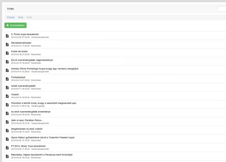The width and height of the screenshot is (226, 162).
Task: Go to Főoldal in the breadcrumb
Action: pos(10,18)
